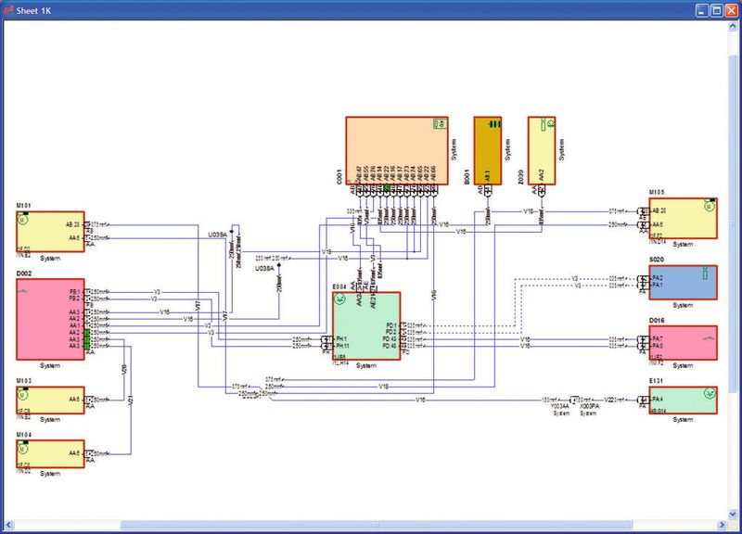
Task: Minimize the Sheet 1K window
Action: click(x=702, y=10)
